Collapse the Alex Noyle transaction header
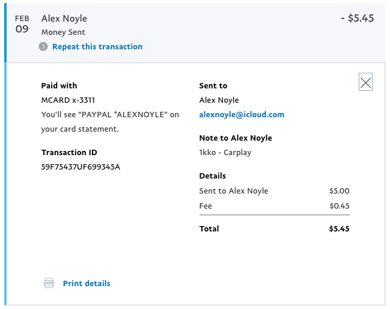 pyautogui.click(x=196, y=32)
